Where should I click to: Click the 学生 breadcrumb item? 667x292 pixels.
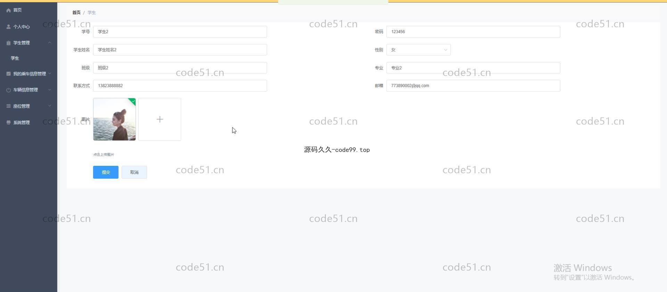pos(92,13)
